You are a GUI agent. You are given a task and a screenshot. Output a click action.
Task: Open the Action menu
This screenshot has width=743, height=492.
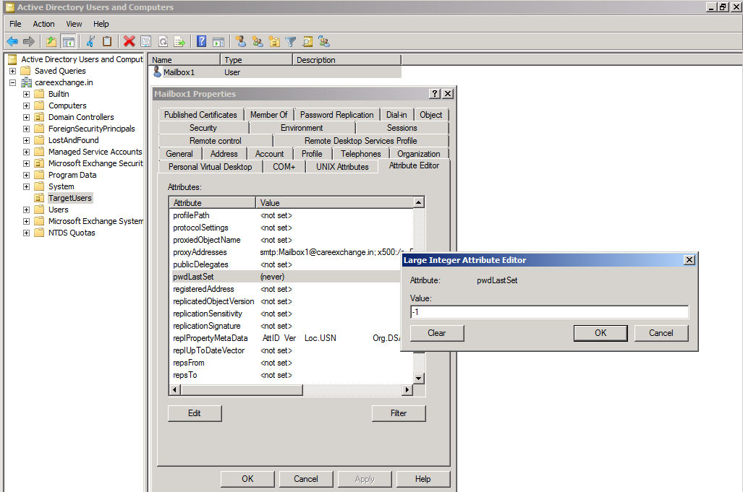coord(43,24)
